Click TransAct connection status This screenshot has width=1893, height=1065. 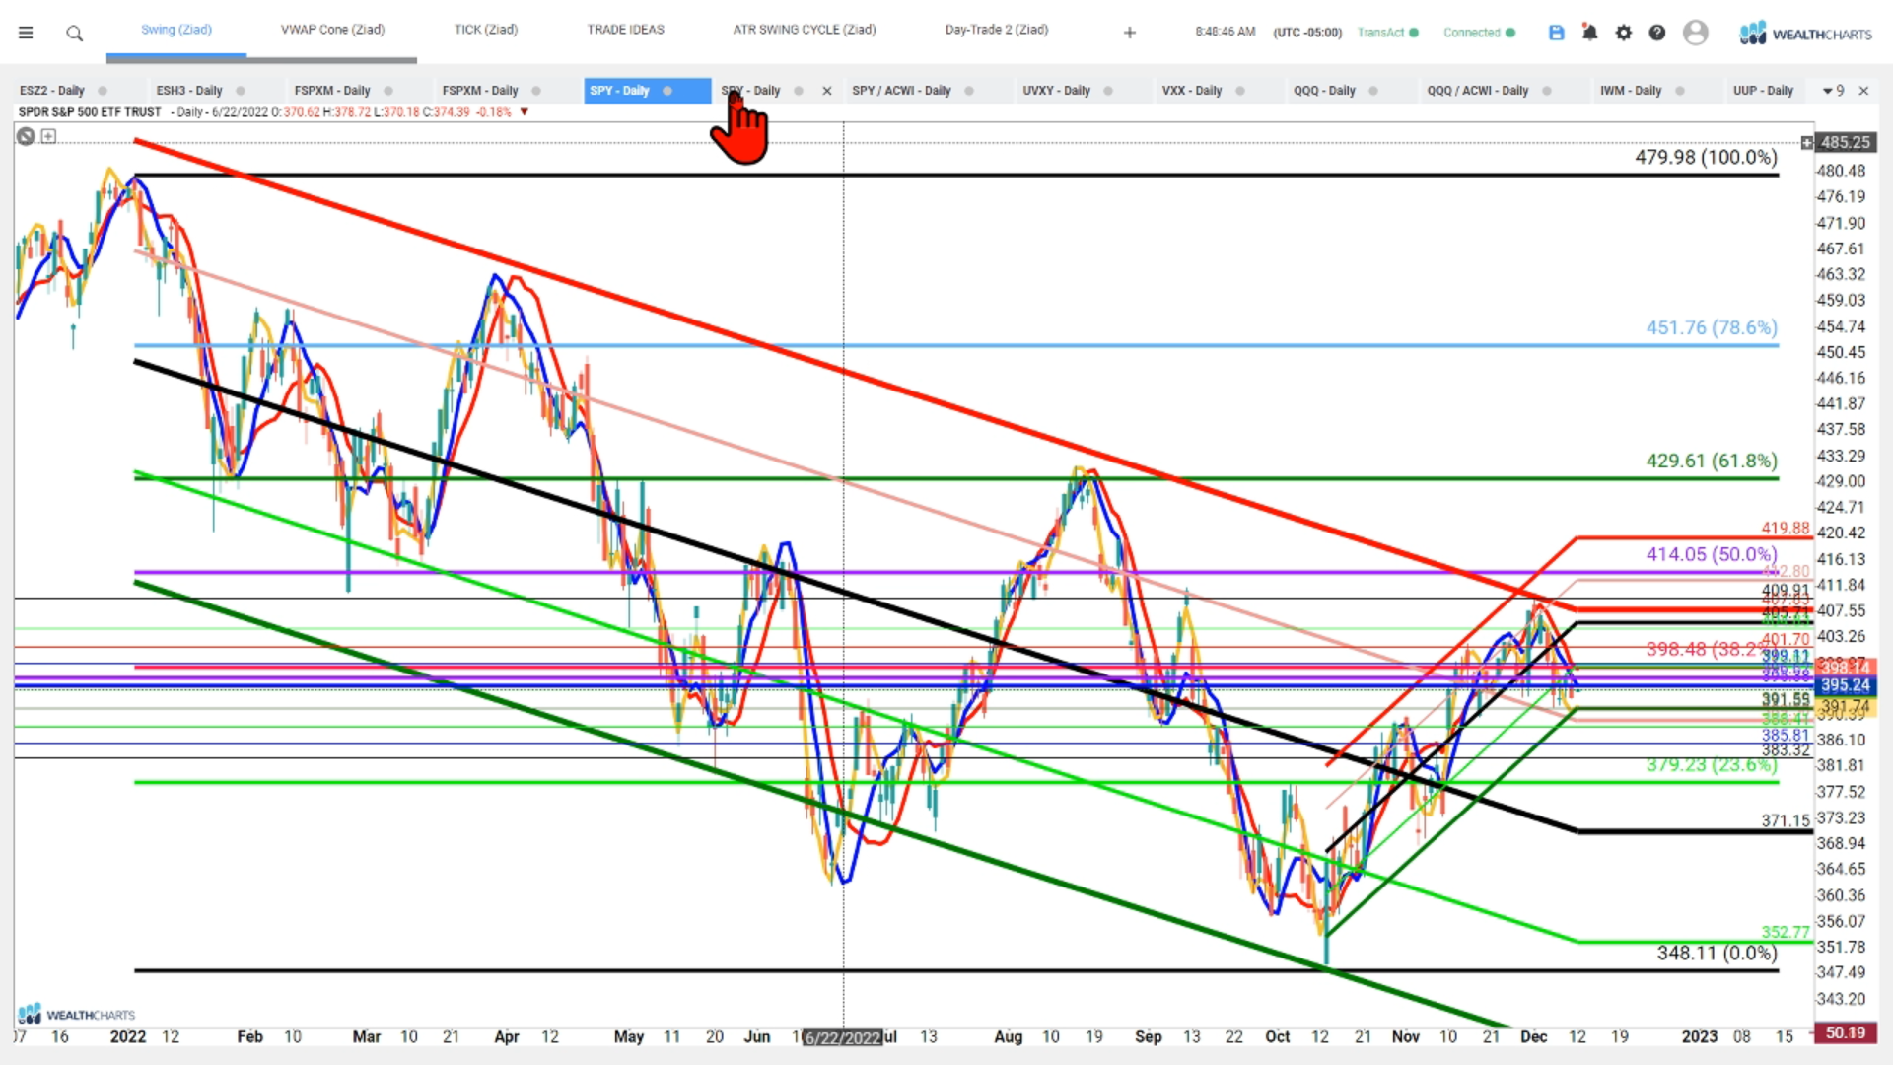pos(1387,33)
